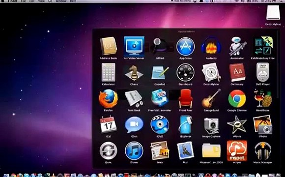Launch Free Video Converter
This screenshot has width=285, height=177.
point(160,98)
